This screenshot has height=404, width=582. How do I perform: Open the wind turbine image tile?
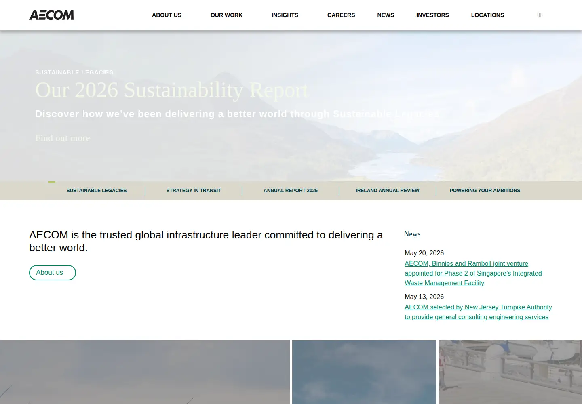coord(145,372)
